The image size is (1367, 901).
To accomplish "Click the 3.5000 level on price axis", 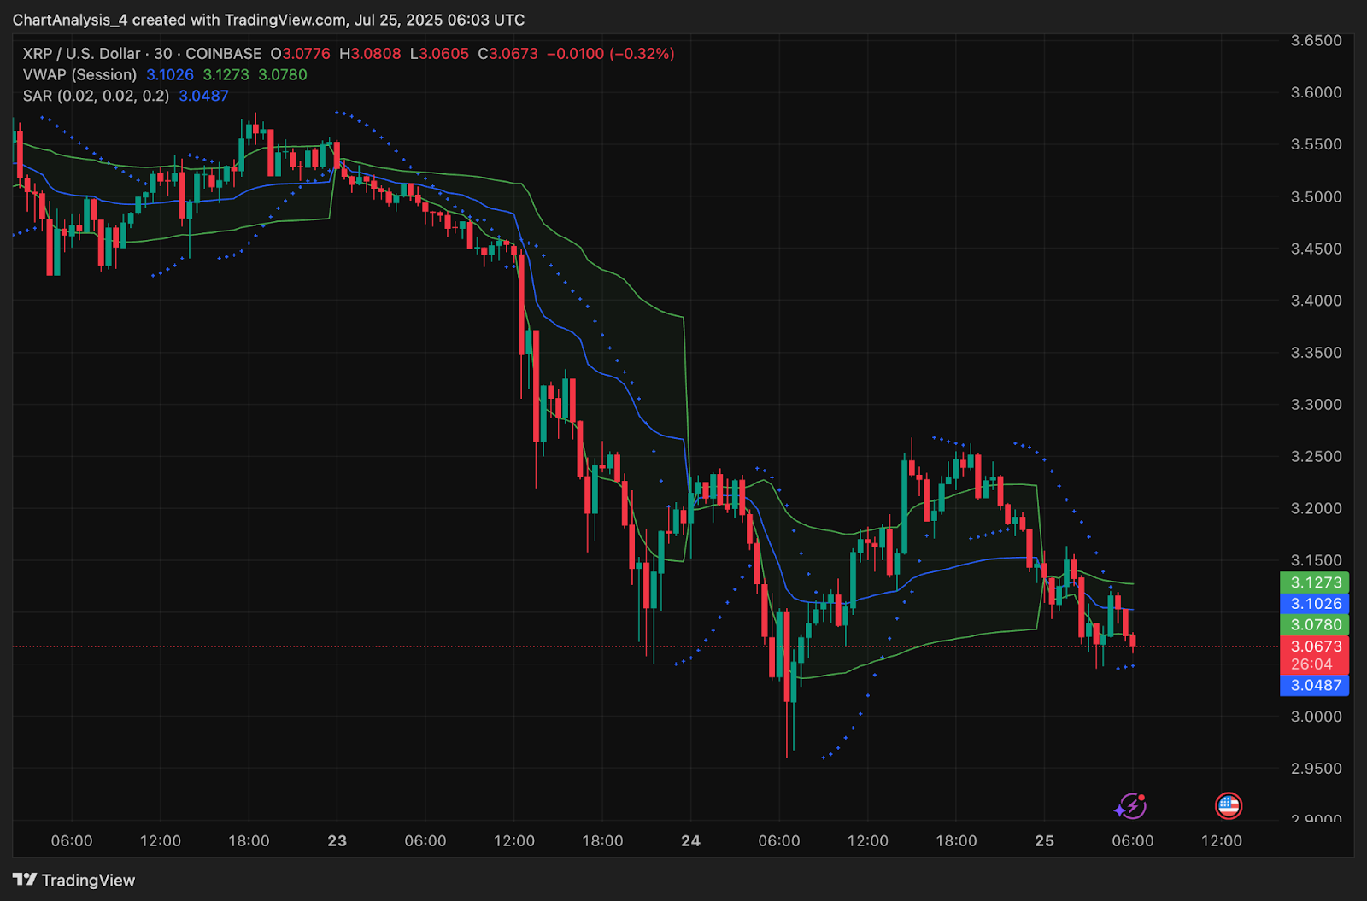I will (1316, 196).
